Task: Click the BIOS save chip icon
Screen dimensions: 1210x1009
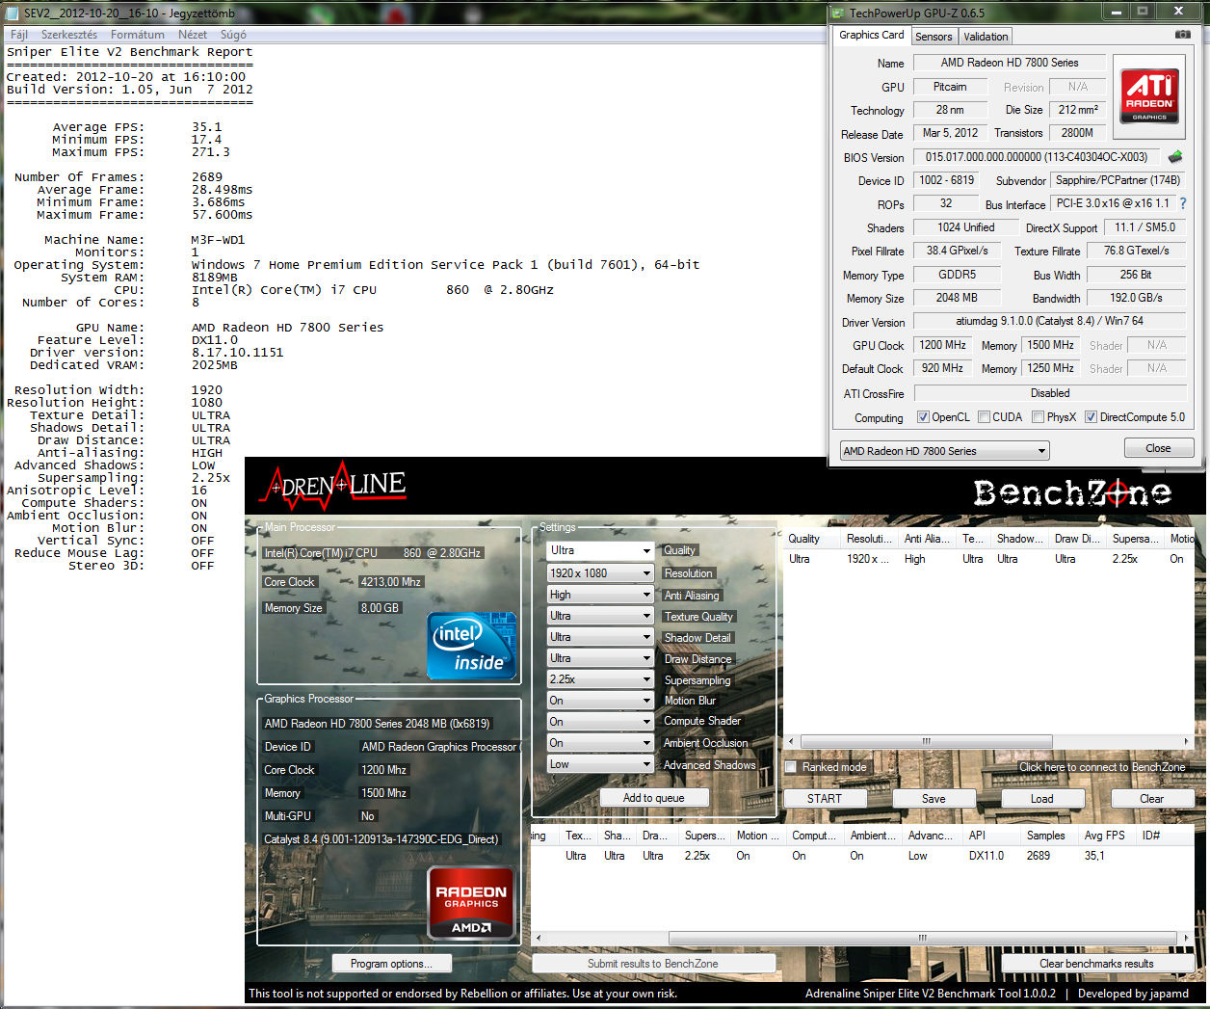Action: (x=1175, y=156)
